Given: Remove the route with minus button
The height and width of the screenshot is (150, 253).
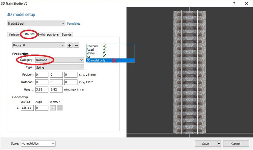Looking at the screenshot, I should pos(77,45).
